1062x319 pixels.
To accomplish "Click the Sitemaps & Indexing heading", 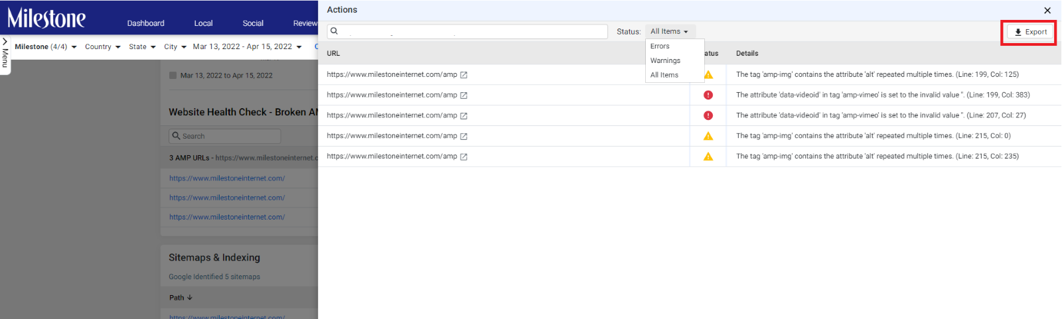I will click(x=214, y=257).
